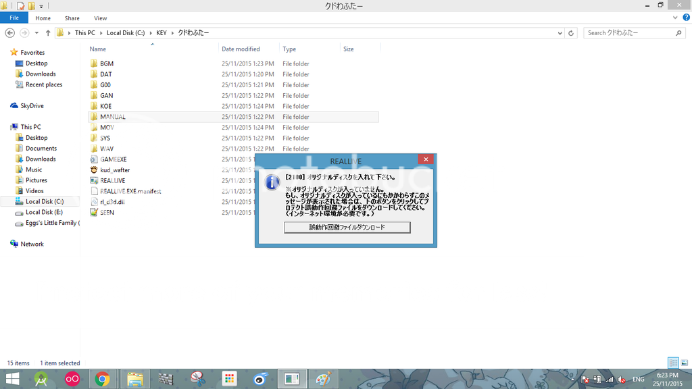Open the recent locations dropdown arrow

[x=36, y=32]
